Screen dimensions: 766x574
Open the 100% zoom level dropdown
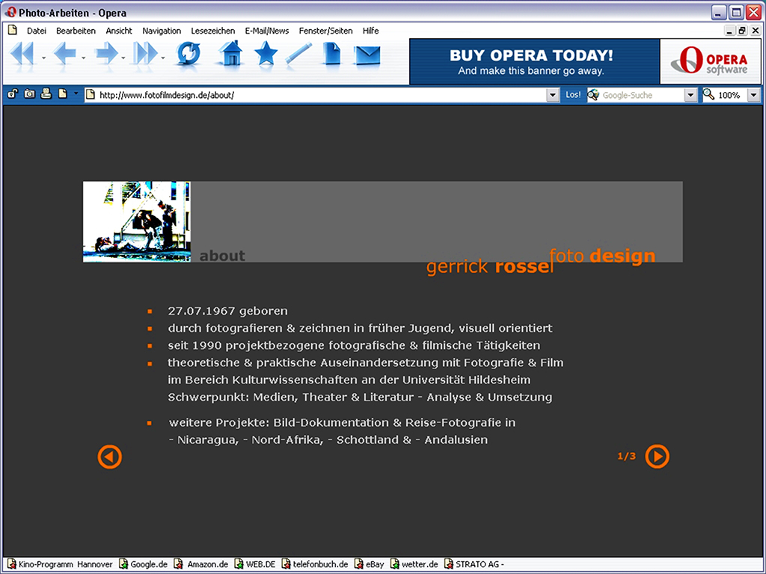click(x=753, y=95)
